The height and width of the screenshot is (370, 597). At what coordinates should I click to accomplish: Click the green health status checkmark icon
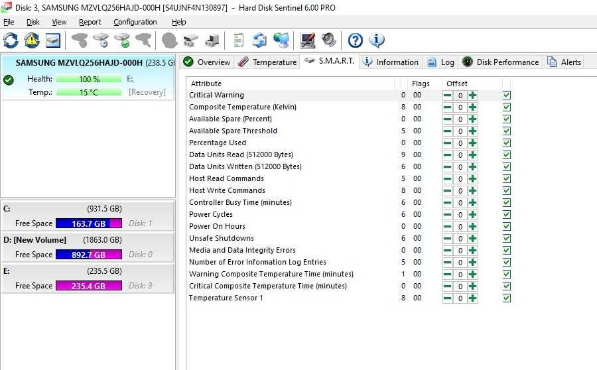[x=9, y=80]
